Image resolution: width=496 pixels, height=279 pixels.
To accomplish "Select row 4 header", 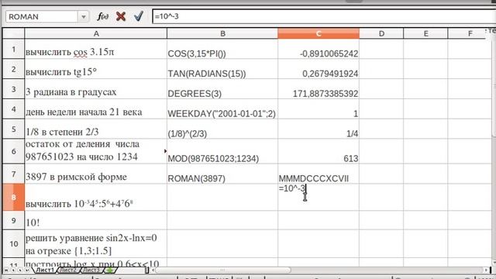I will click(x=14, y=108).
